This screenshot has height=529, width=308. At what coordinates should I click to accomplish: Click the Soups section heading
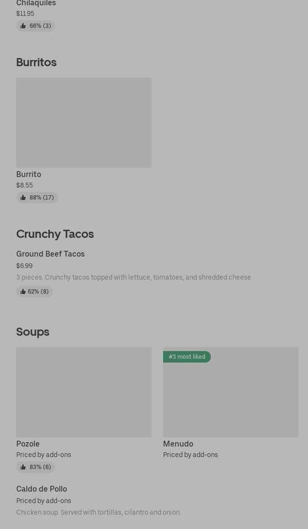tap(33, 332)
